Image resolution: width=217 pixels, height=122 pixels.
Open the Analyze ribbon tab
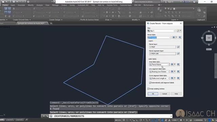(39, 5)
